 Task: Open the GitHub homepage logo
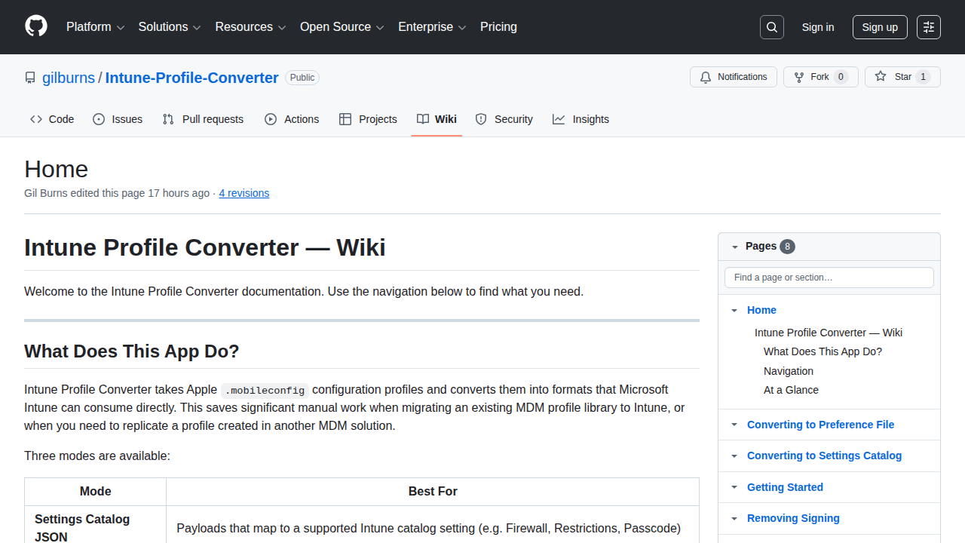coord(36,26)
